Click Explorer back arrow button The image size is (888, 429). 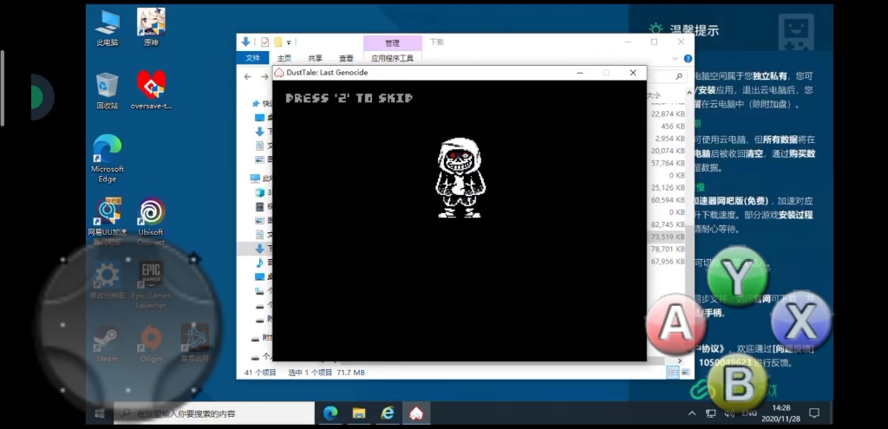click(247, 76)
